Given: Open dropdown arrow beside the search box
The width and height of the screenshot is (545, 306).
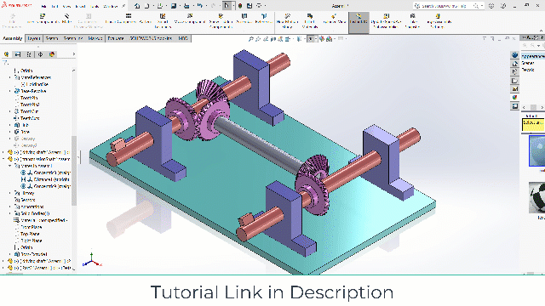Looking at the screenshot, I should [481, 6].
